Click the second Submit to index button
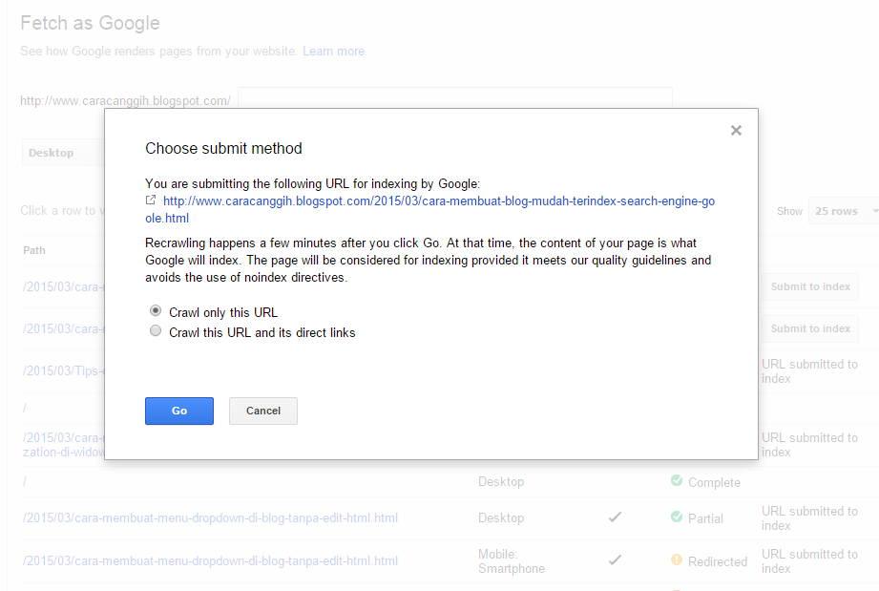The height and width of the screenshot is (591, 879). point(809,327)
